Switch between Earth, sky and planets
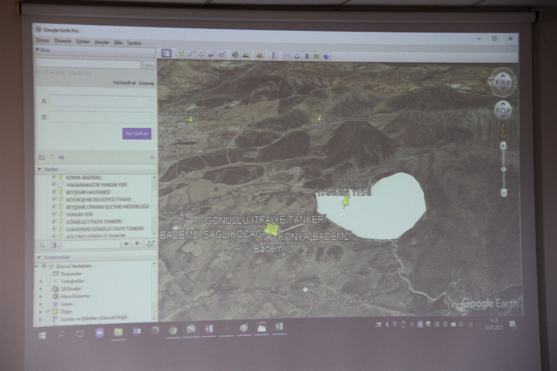This screenshot has width=557, height=371. click(260, 55)
